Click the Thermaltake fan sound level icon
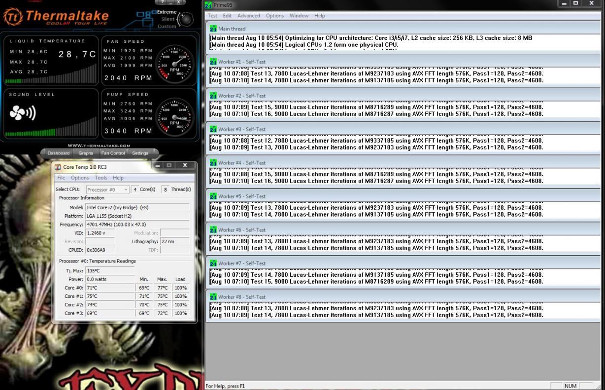Viewport: 605px width, 390px height. tap(22, 113)
